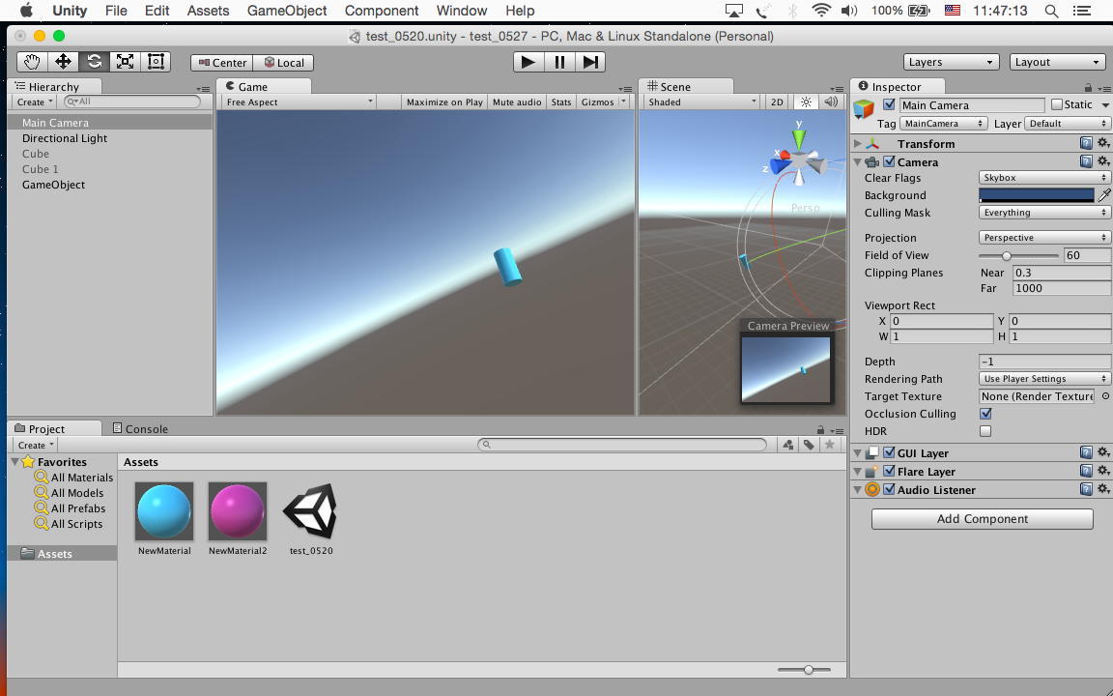
Task: Toggle Center pivot mode button
Action: click(222, 63)
